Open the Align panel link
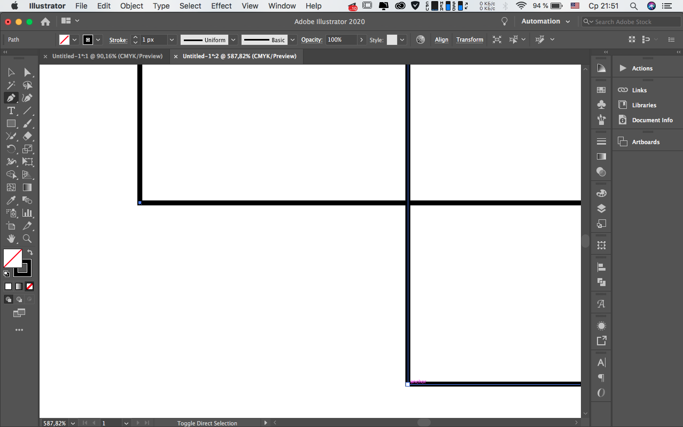This screenshot has height=427, width=683. [441, 40]
